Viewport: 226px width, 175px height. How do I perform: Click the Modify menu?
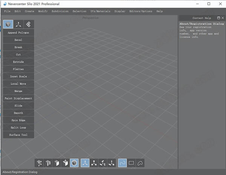(43, 11)
